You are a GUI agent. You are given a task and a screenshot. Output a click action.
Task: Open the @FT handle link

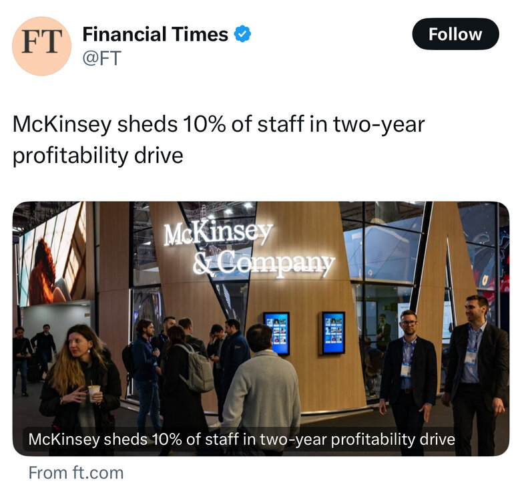[x=101, y=59]
